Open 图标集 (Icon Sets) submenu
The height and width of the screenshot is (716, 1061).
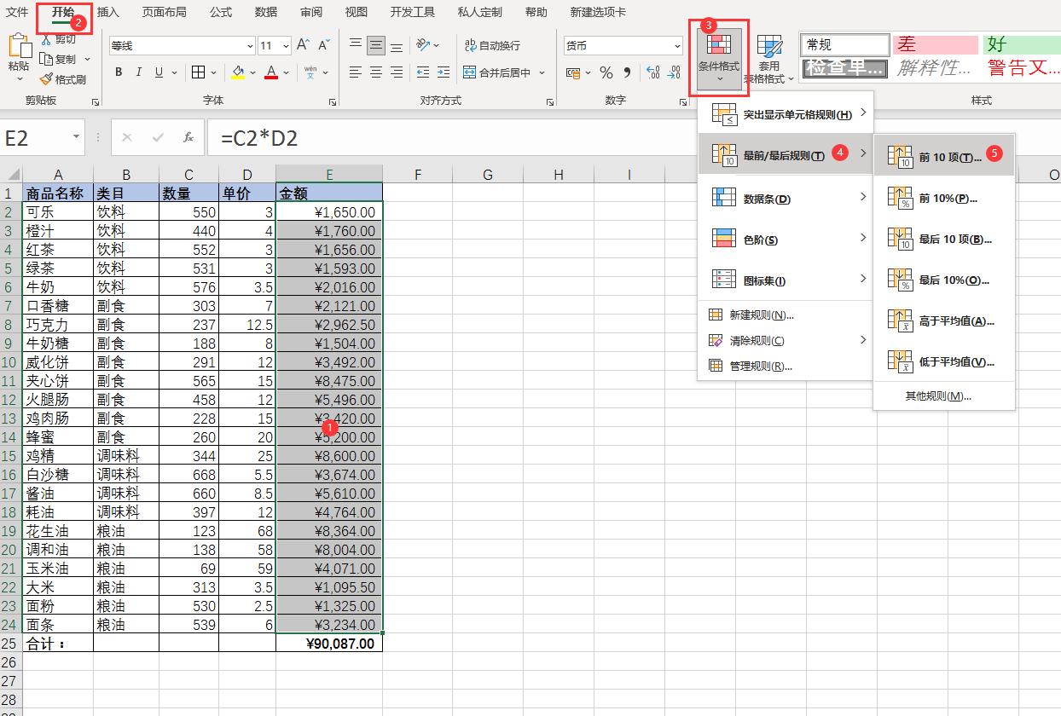[x=786, y=280]
